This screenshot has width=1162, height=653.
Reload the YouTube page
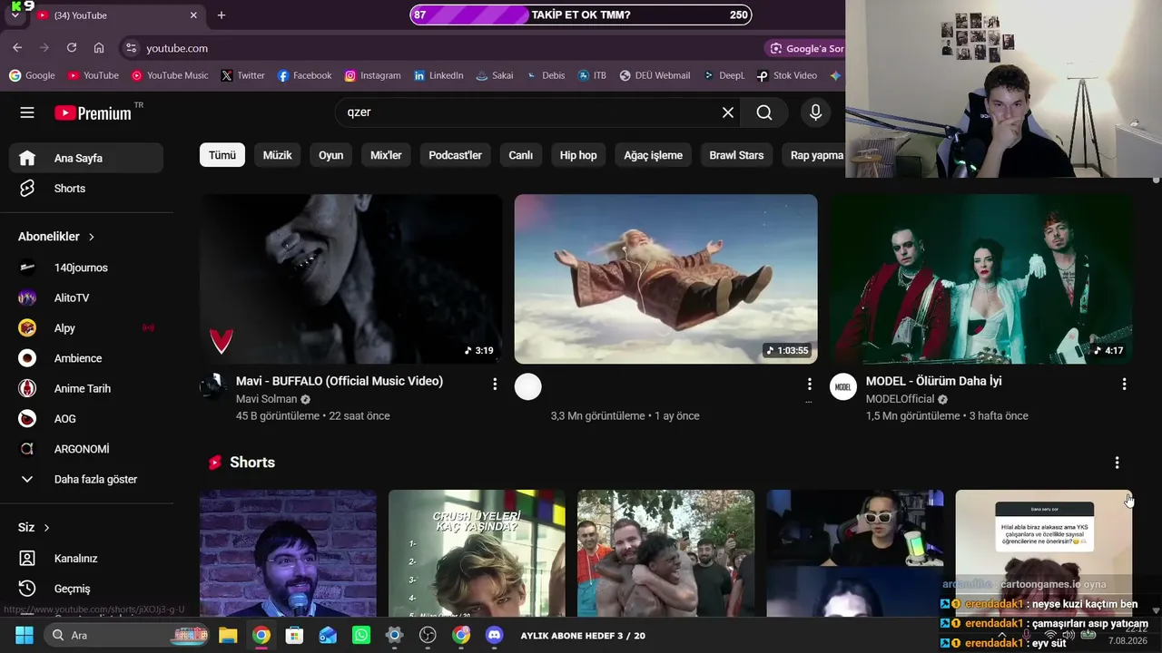[x=72, y=48]
